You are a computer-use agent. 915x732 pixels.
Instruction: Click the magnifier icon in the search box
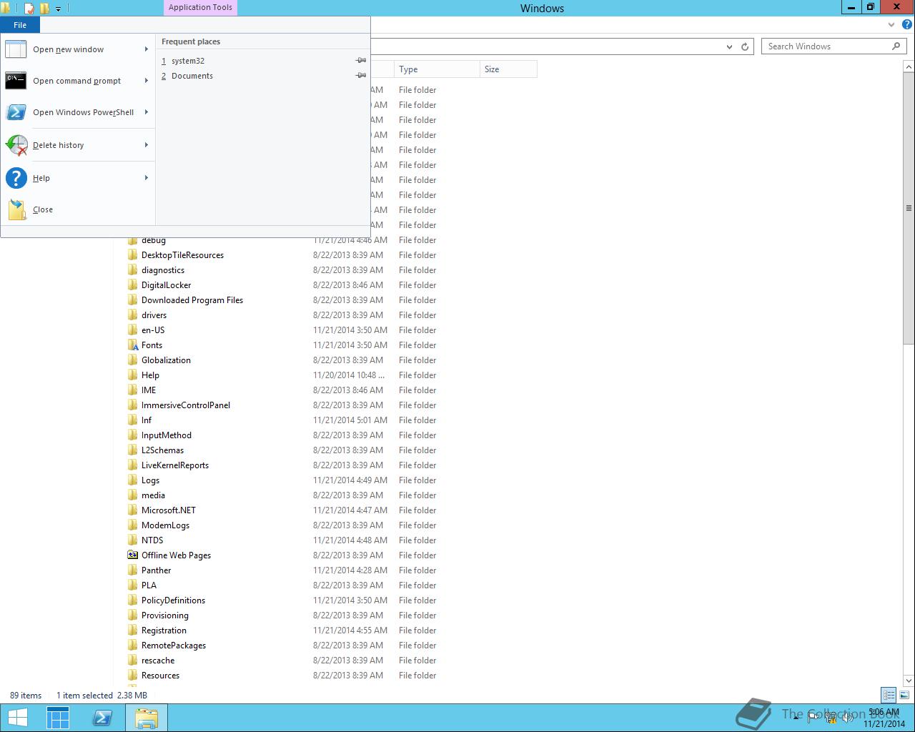click(x=896, y=46)
